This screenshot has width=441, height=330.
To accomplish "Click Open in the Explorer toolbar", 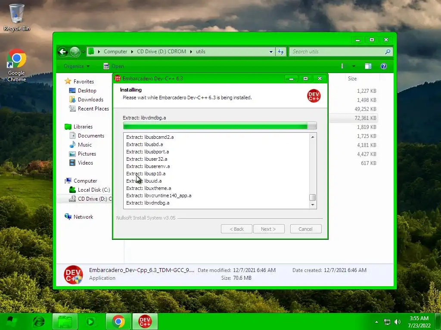I will 114,66.
